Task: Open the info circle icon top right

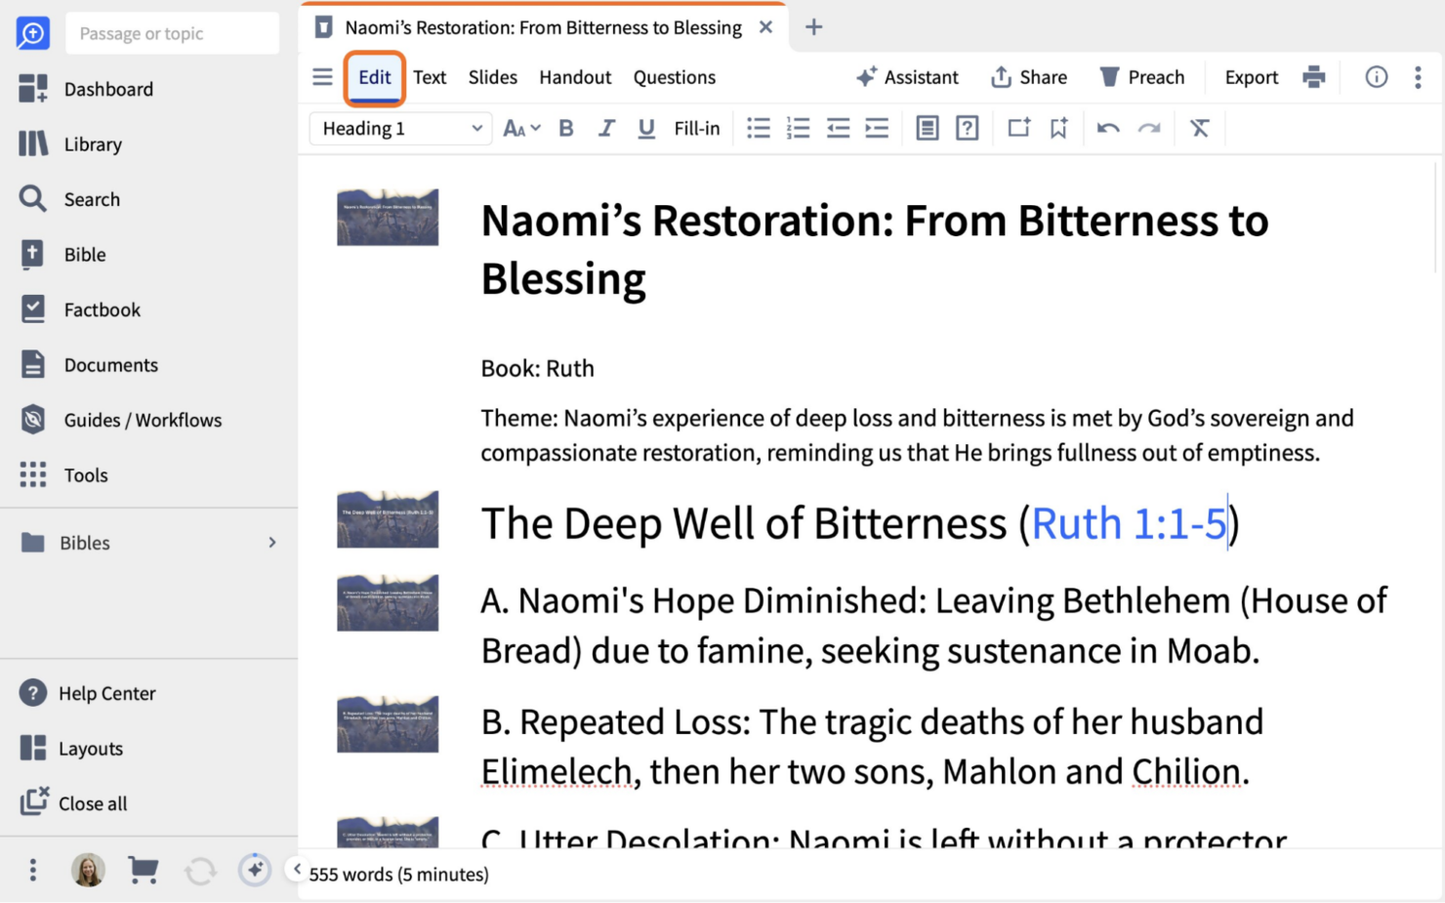Action: (x=1377, y=76)
